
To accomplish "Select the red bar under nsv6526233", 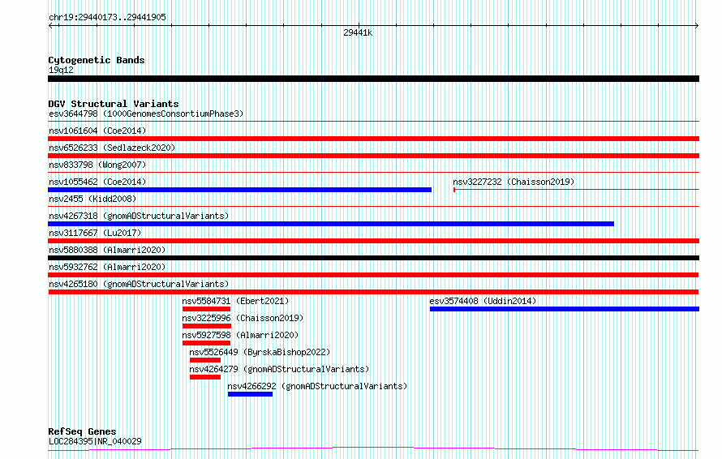I will click(x=373, y=156).
